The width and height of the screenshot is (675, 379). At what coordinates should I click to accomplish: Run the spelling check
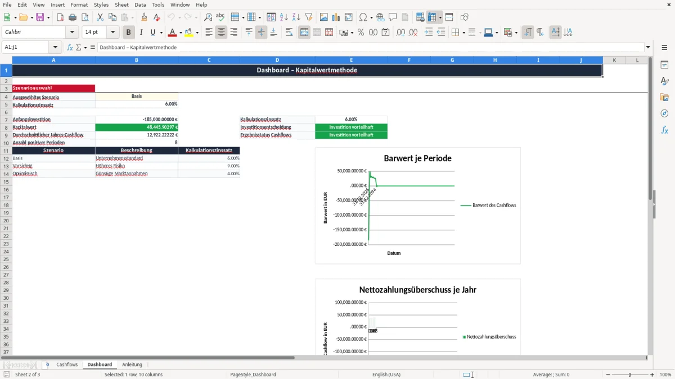[x=220, y=17]
